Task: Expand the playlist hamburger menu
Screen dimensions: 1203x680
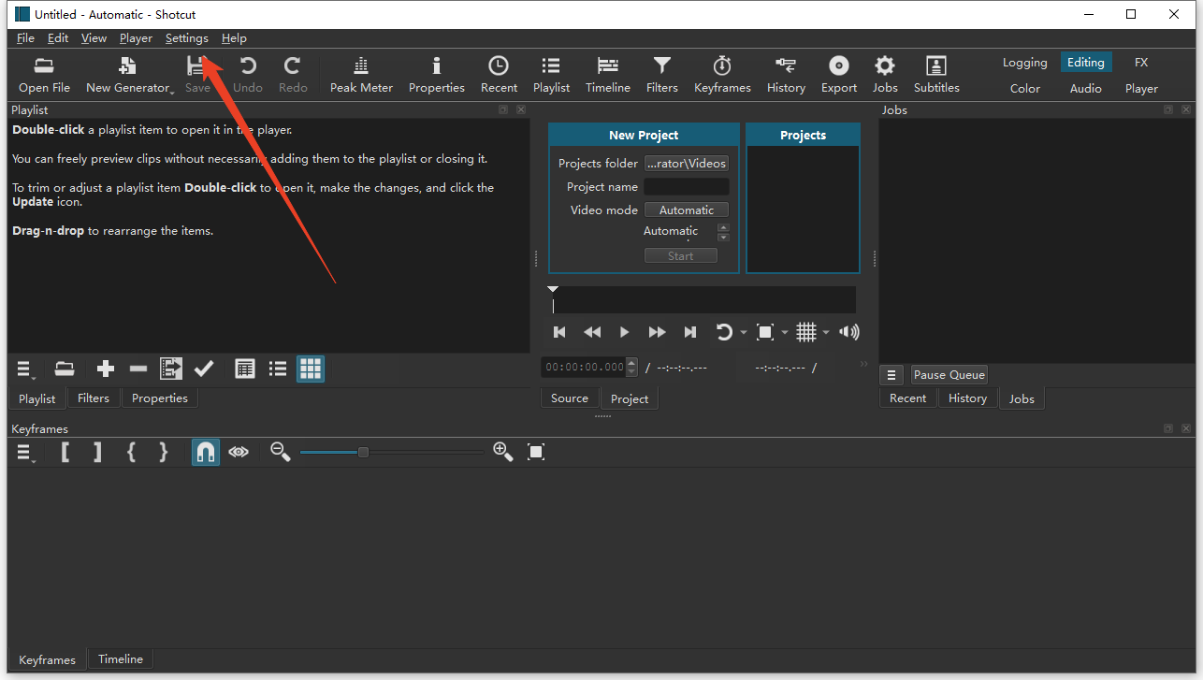Action: click(25, 369)
